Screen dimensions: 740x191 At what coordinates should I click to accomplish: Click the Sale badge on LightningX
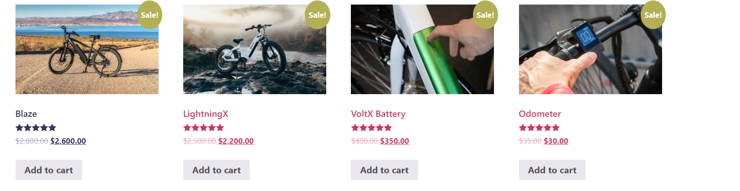(x=317, y=15)
